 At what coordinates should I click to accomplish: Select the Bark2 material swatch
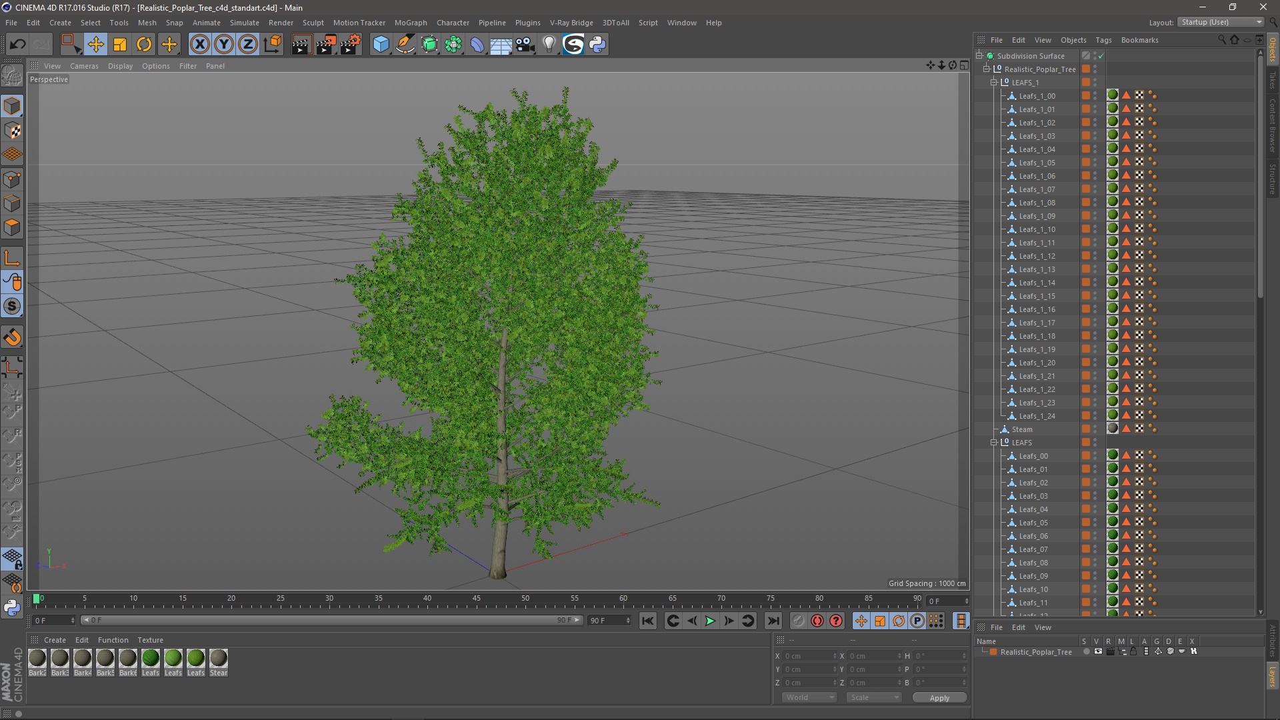[x=37, y=662]
